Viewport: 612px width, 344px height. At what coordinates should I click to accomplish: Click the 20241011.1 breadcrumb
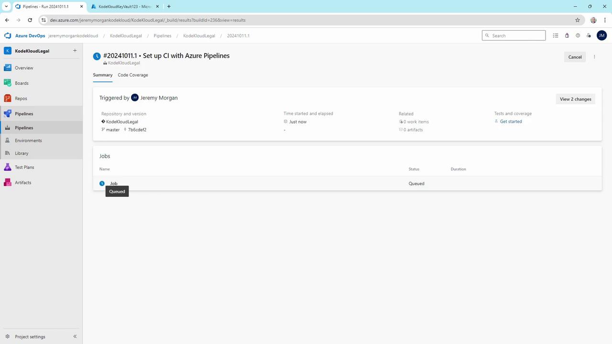(x=238, y=36)
